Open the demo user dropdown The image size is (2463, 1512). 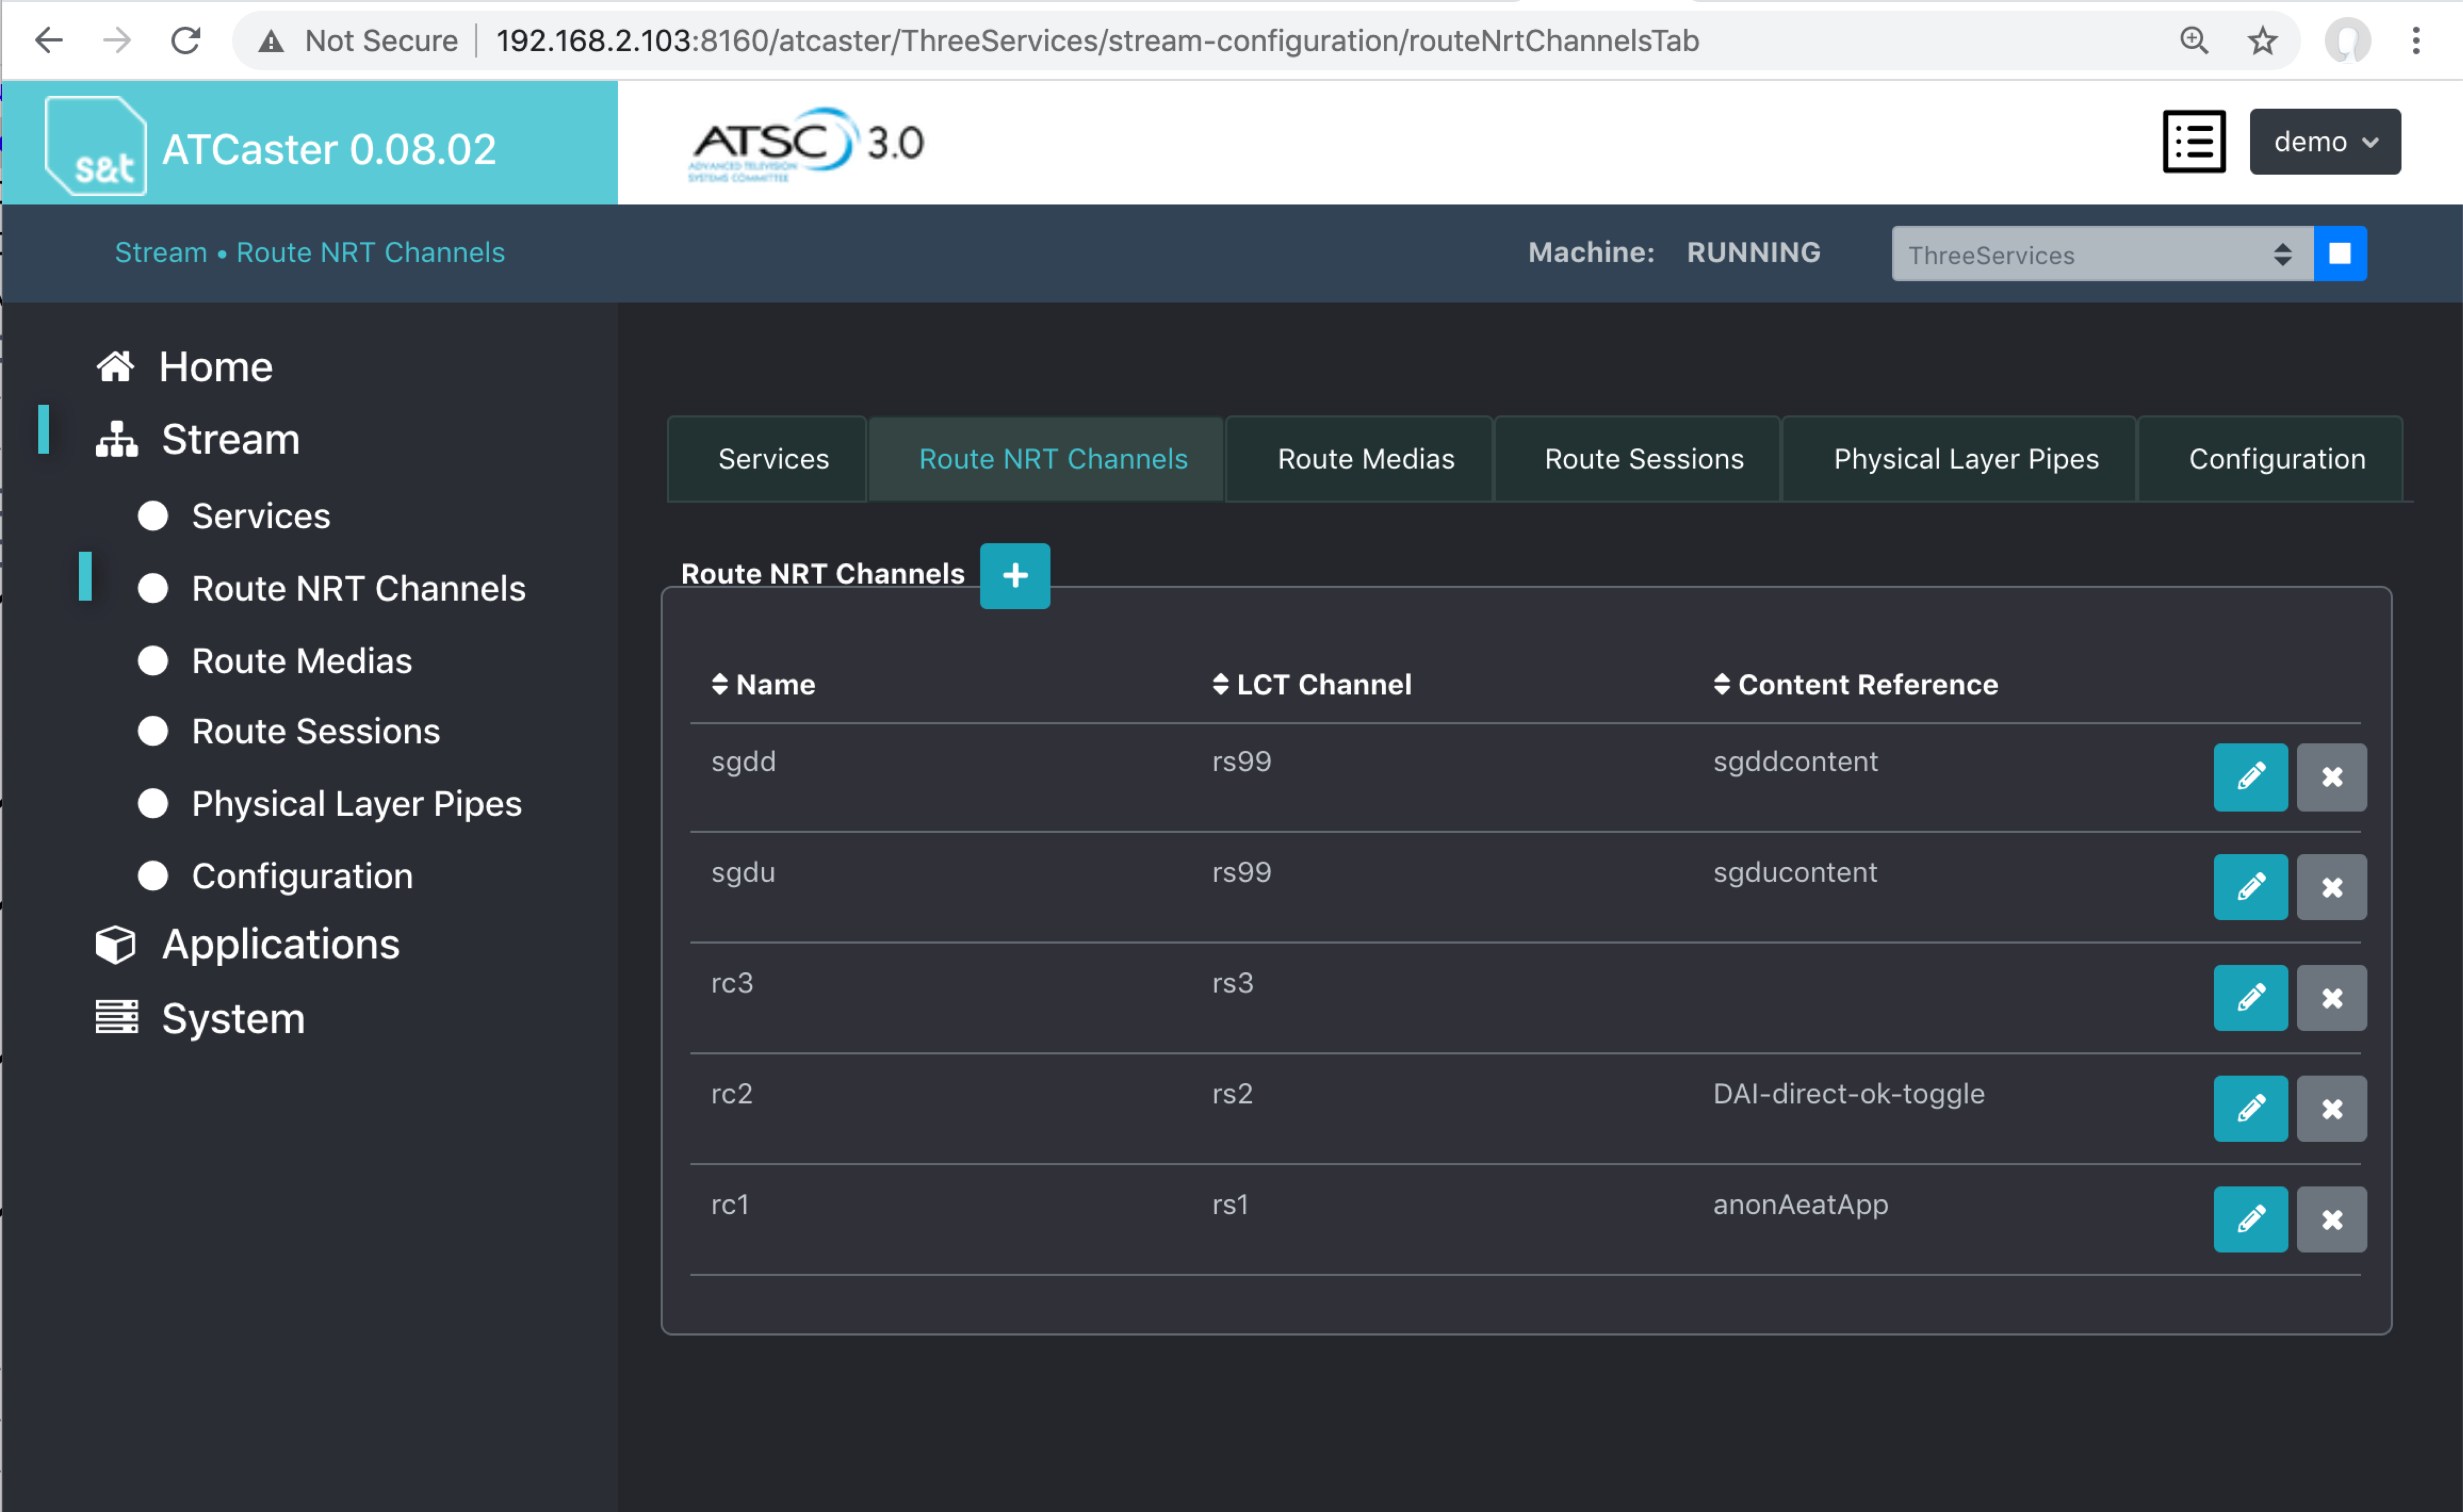(2323, 141)
